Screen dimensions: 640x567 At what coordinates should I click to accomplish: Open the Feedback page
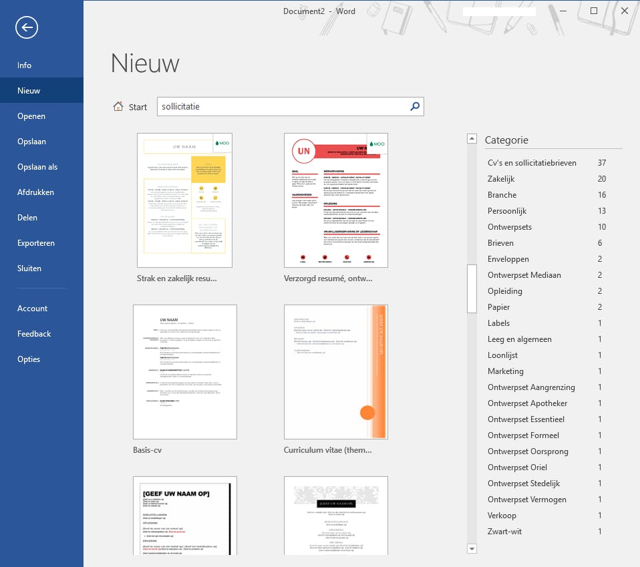click(x=41, y=334)
